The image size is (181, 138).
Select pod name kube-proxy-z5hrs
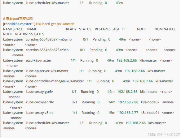point(40,113)
